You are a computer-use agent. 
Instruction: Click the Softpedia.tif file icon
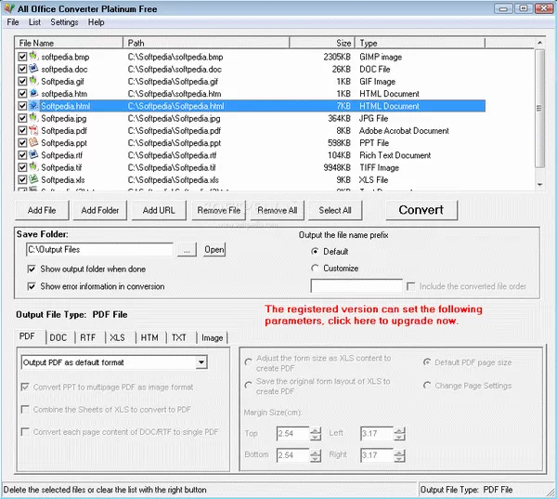34,167
